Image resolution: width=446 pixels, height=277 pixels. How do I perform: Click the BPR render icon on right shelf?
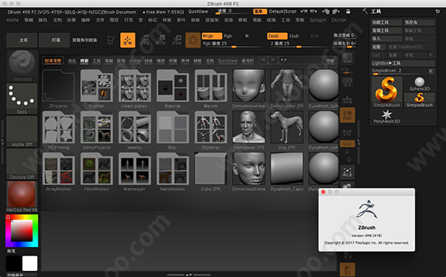pyautogui.click(x=347, y=58)
